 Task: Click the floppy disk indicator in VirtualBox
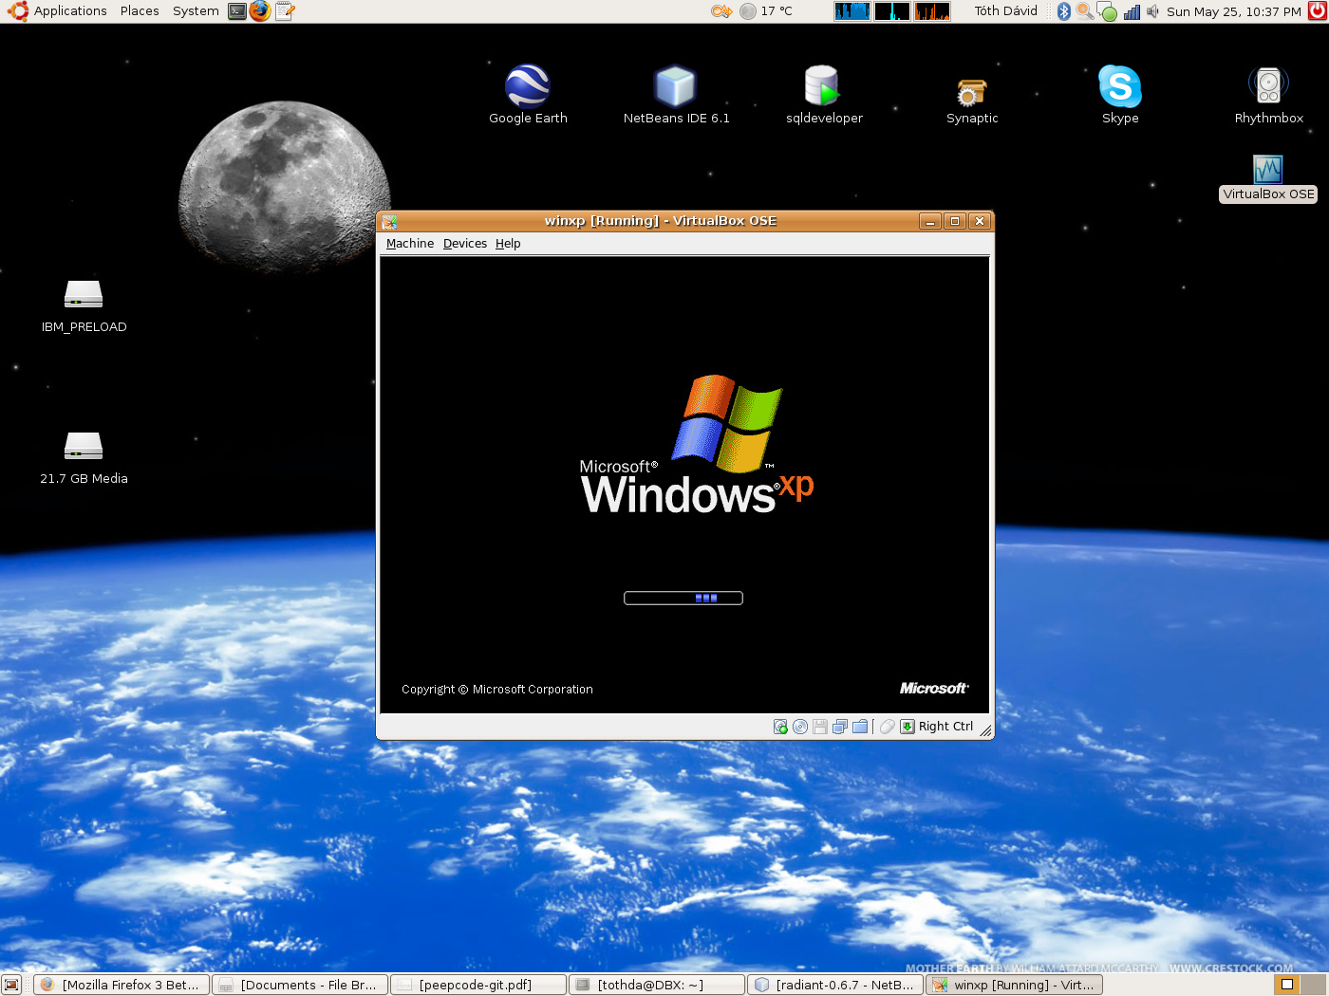(x=820, y=727)
